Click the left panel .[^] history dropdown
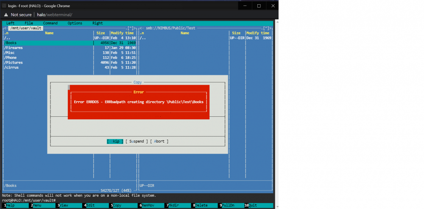This screenshot has width=424, height=209. pos(131,28)
